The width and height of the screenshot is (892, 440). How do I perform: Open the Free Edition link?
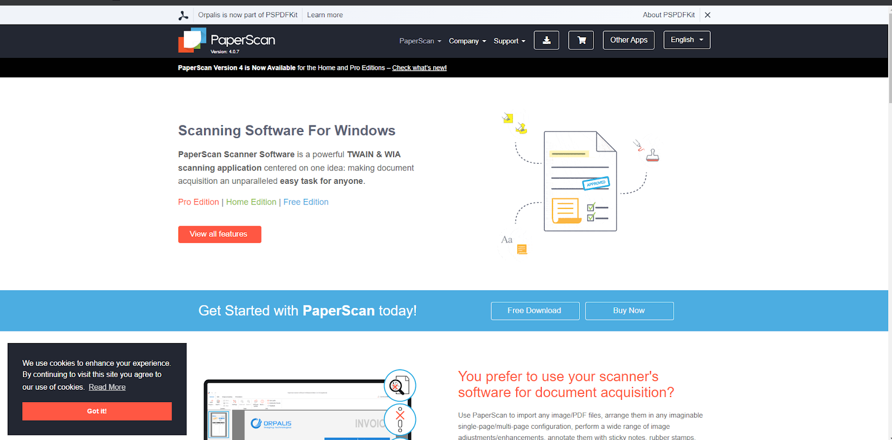click(306, 202)
